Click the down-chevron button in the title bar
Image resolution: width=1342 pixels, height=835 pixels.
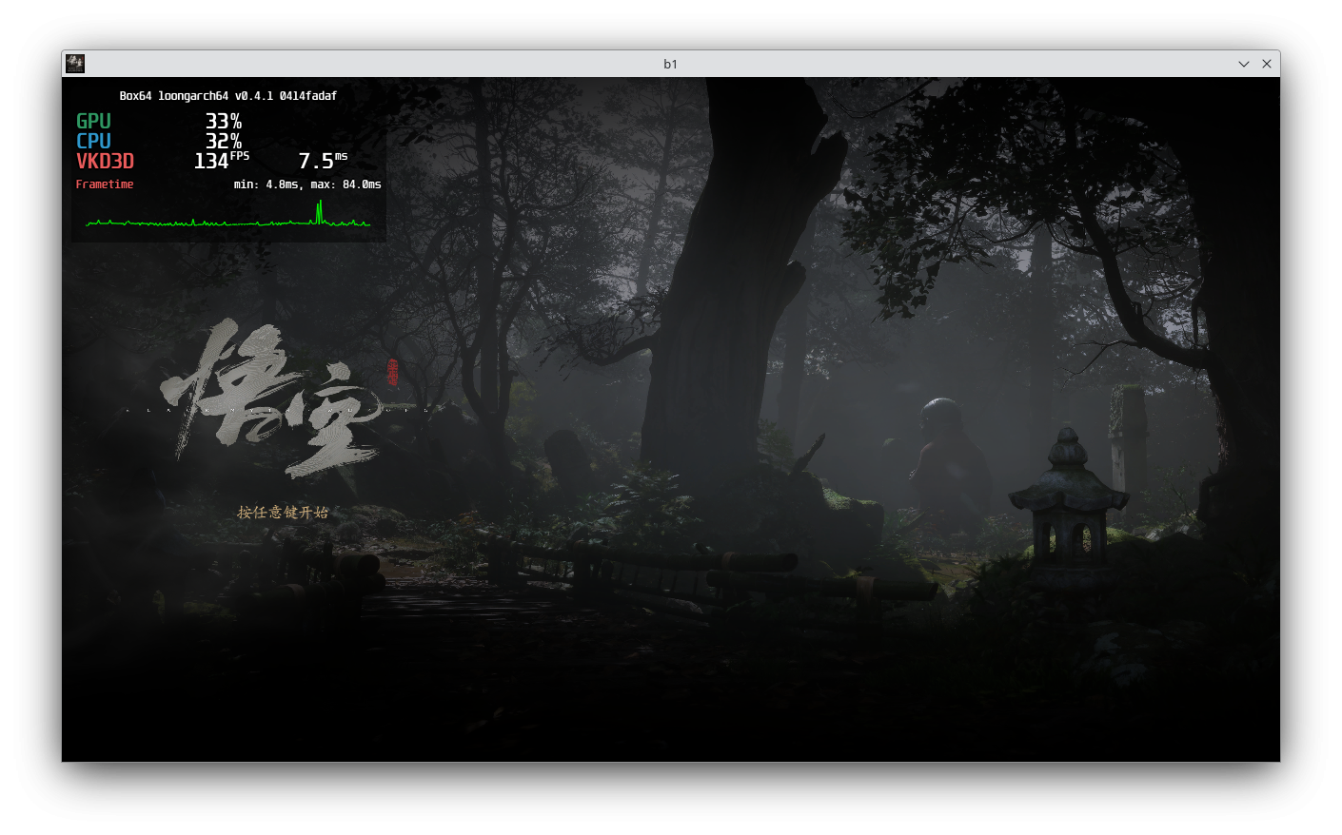click(x=1243, y=64)
